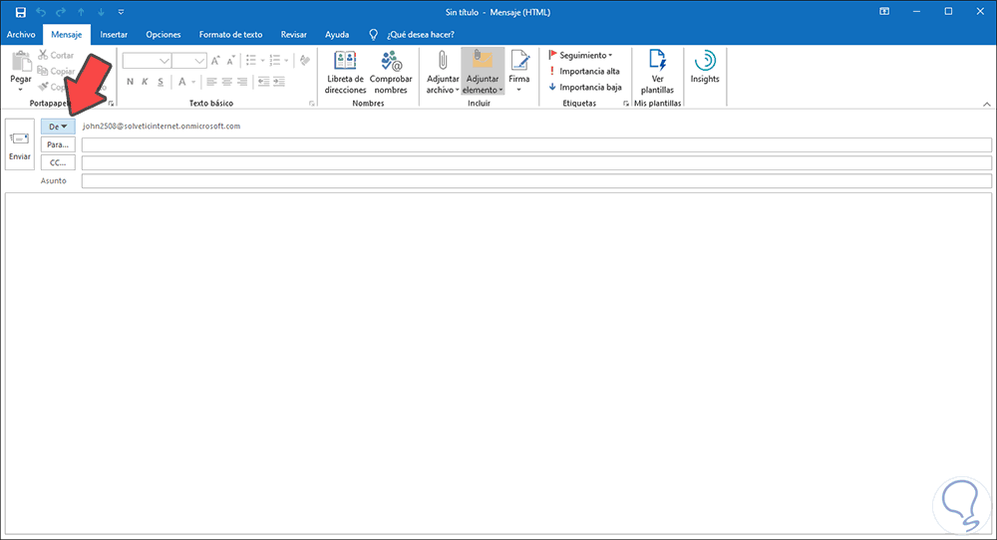Toggle bold (N) text formatting

coord(130,82)
